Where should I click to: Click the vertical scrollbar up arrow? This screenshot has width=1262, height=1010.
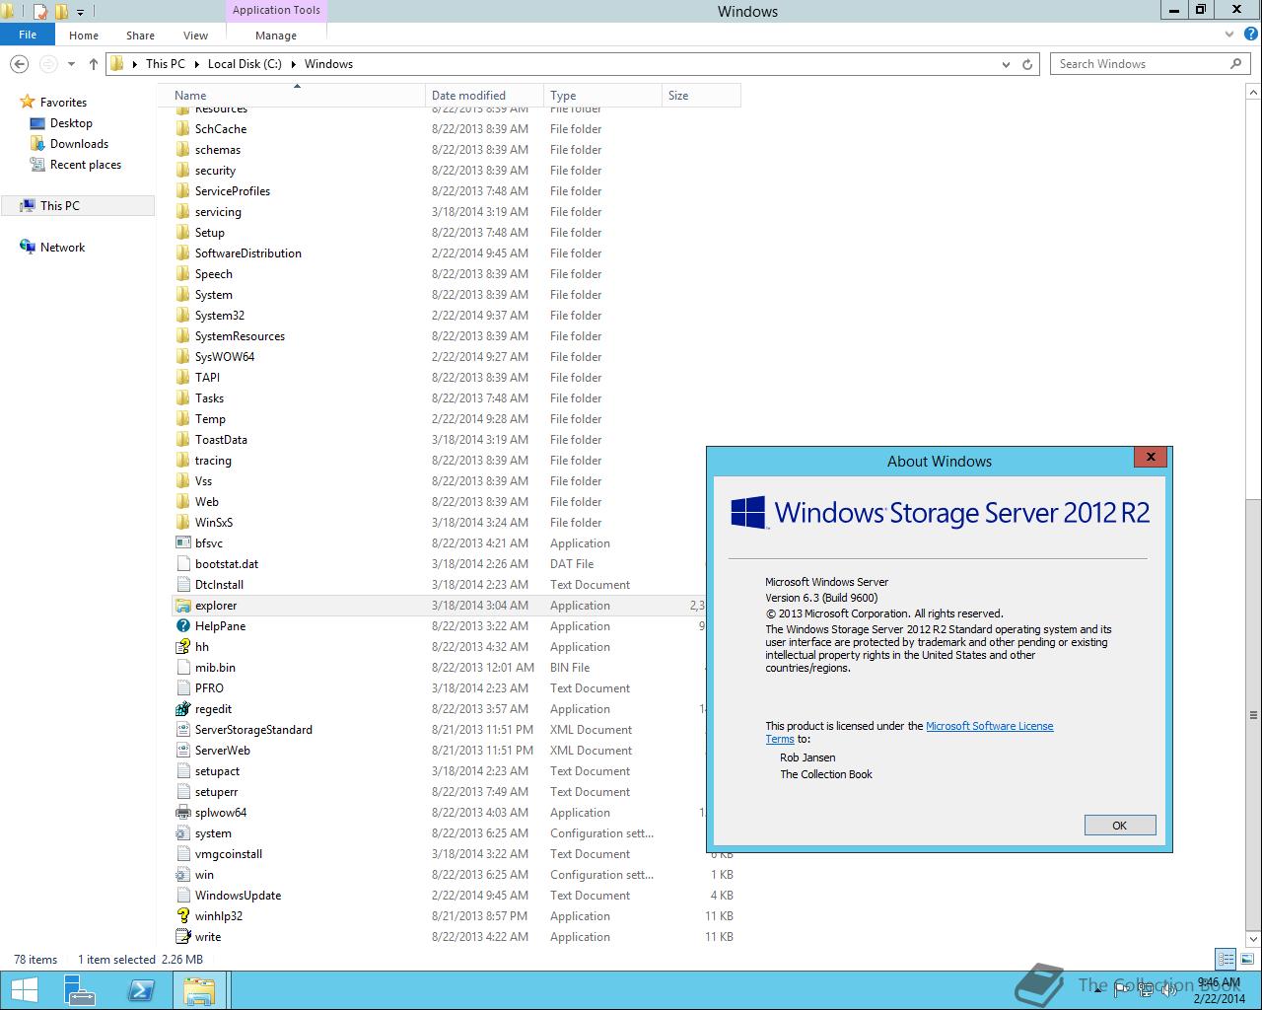(1253, 92)
